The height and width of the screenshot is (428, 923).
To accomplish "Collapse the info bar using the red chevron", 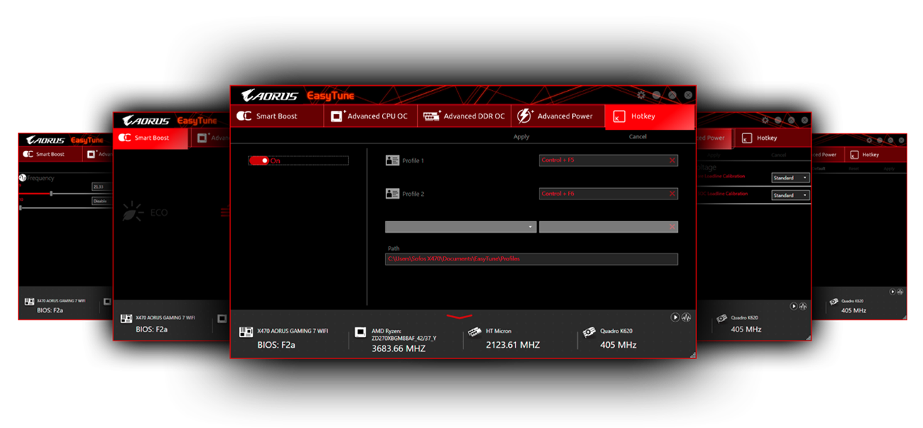I will coord(459,317).
